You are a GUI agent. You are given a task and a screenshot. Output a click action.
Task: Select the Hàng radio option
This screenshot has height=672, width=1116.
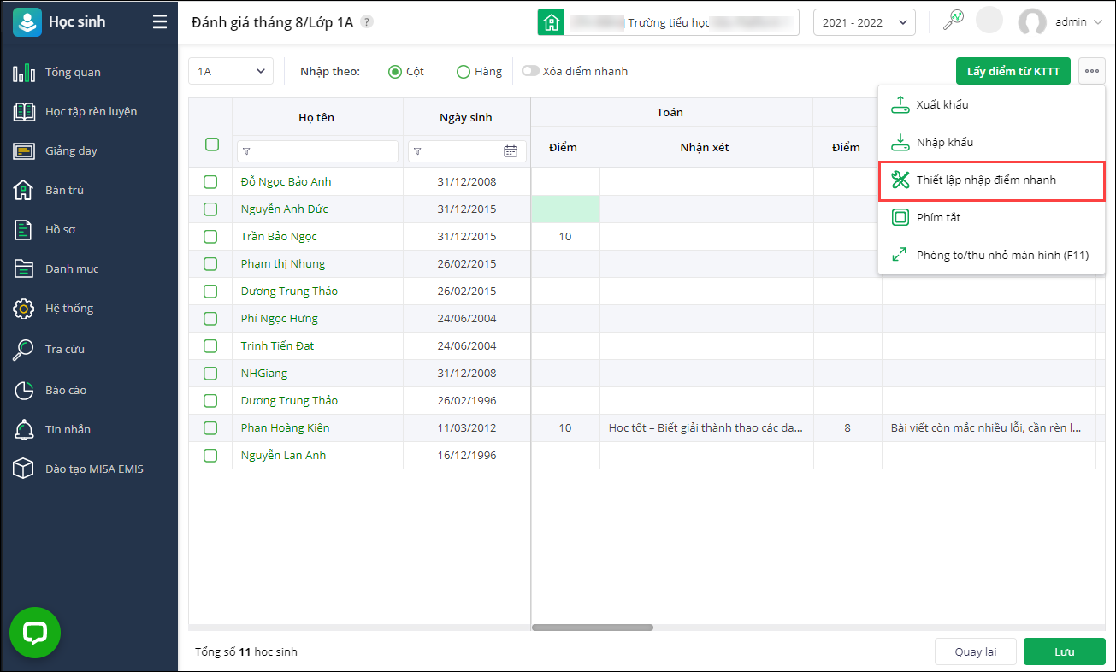coord(464,72)
